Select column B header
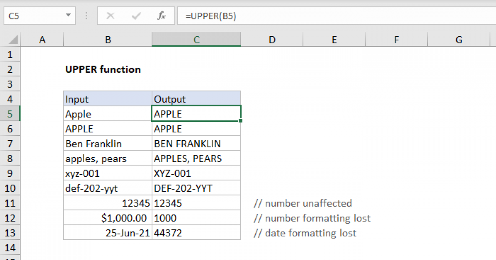The width and height of the screenshot is (496, 260). [107, 40]
